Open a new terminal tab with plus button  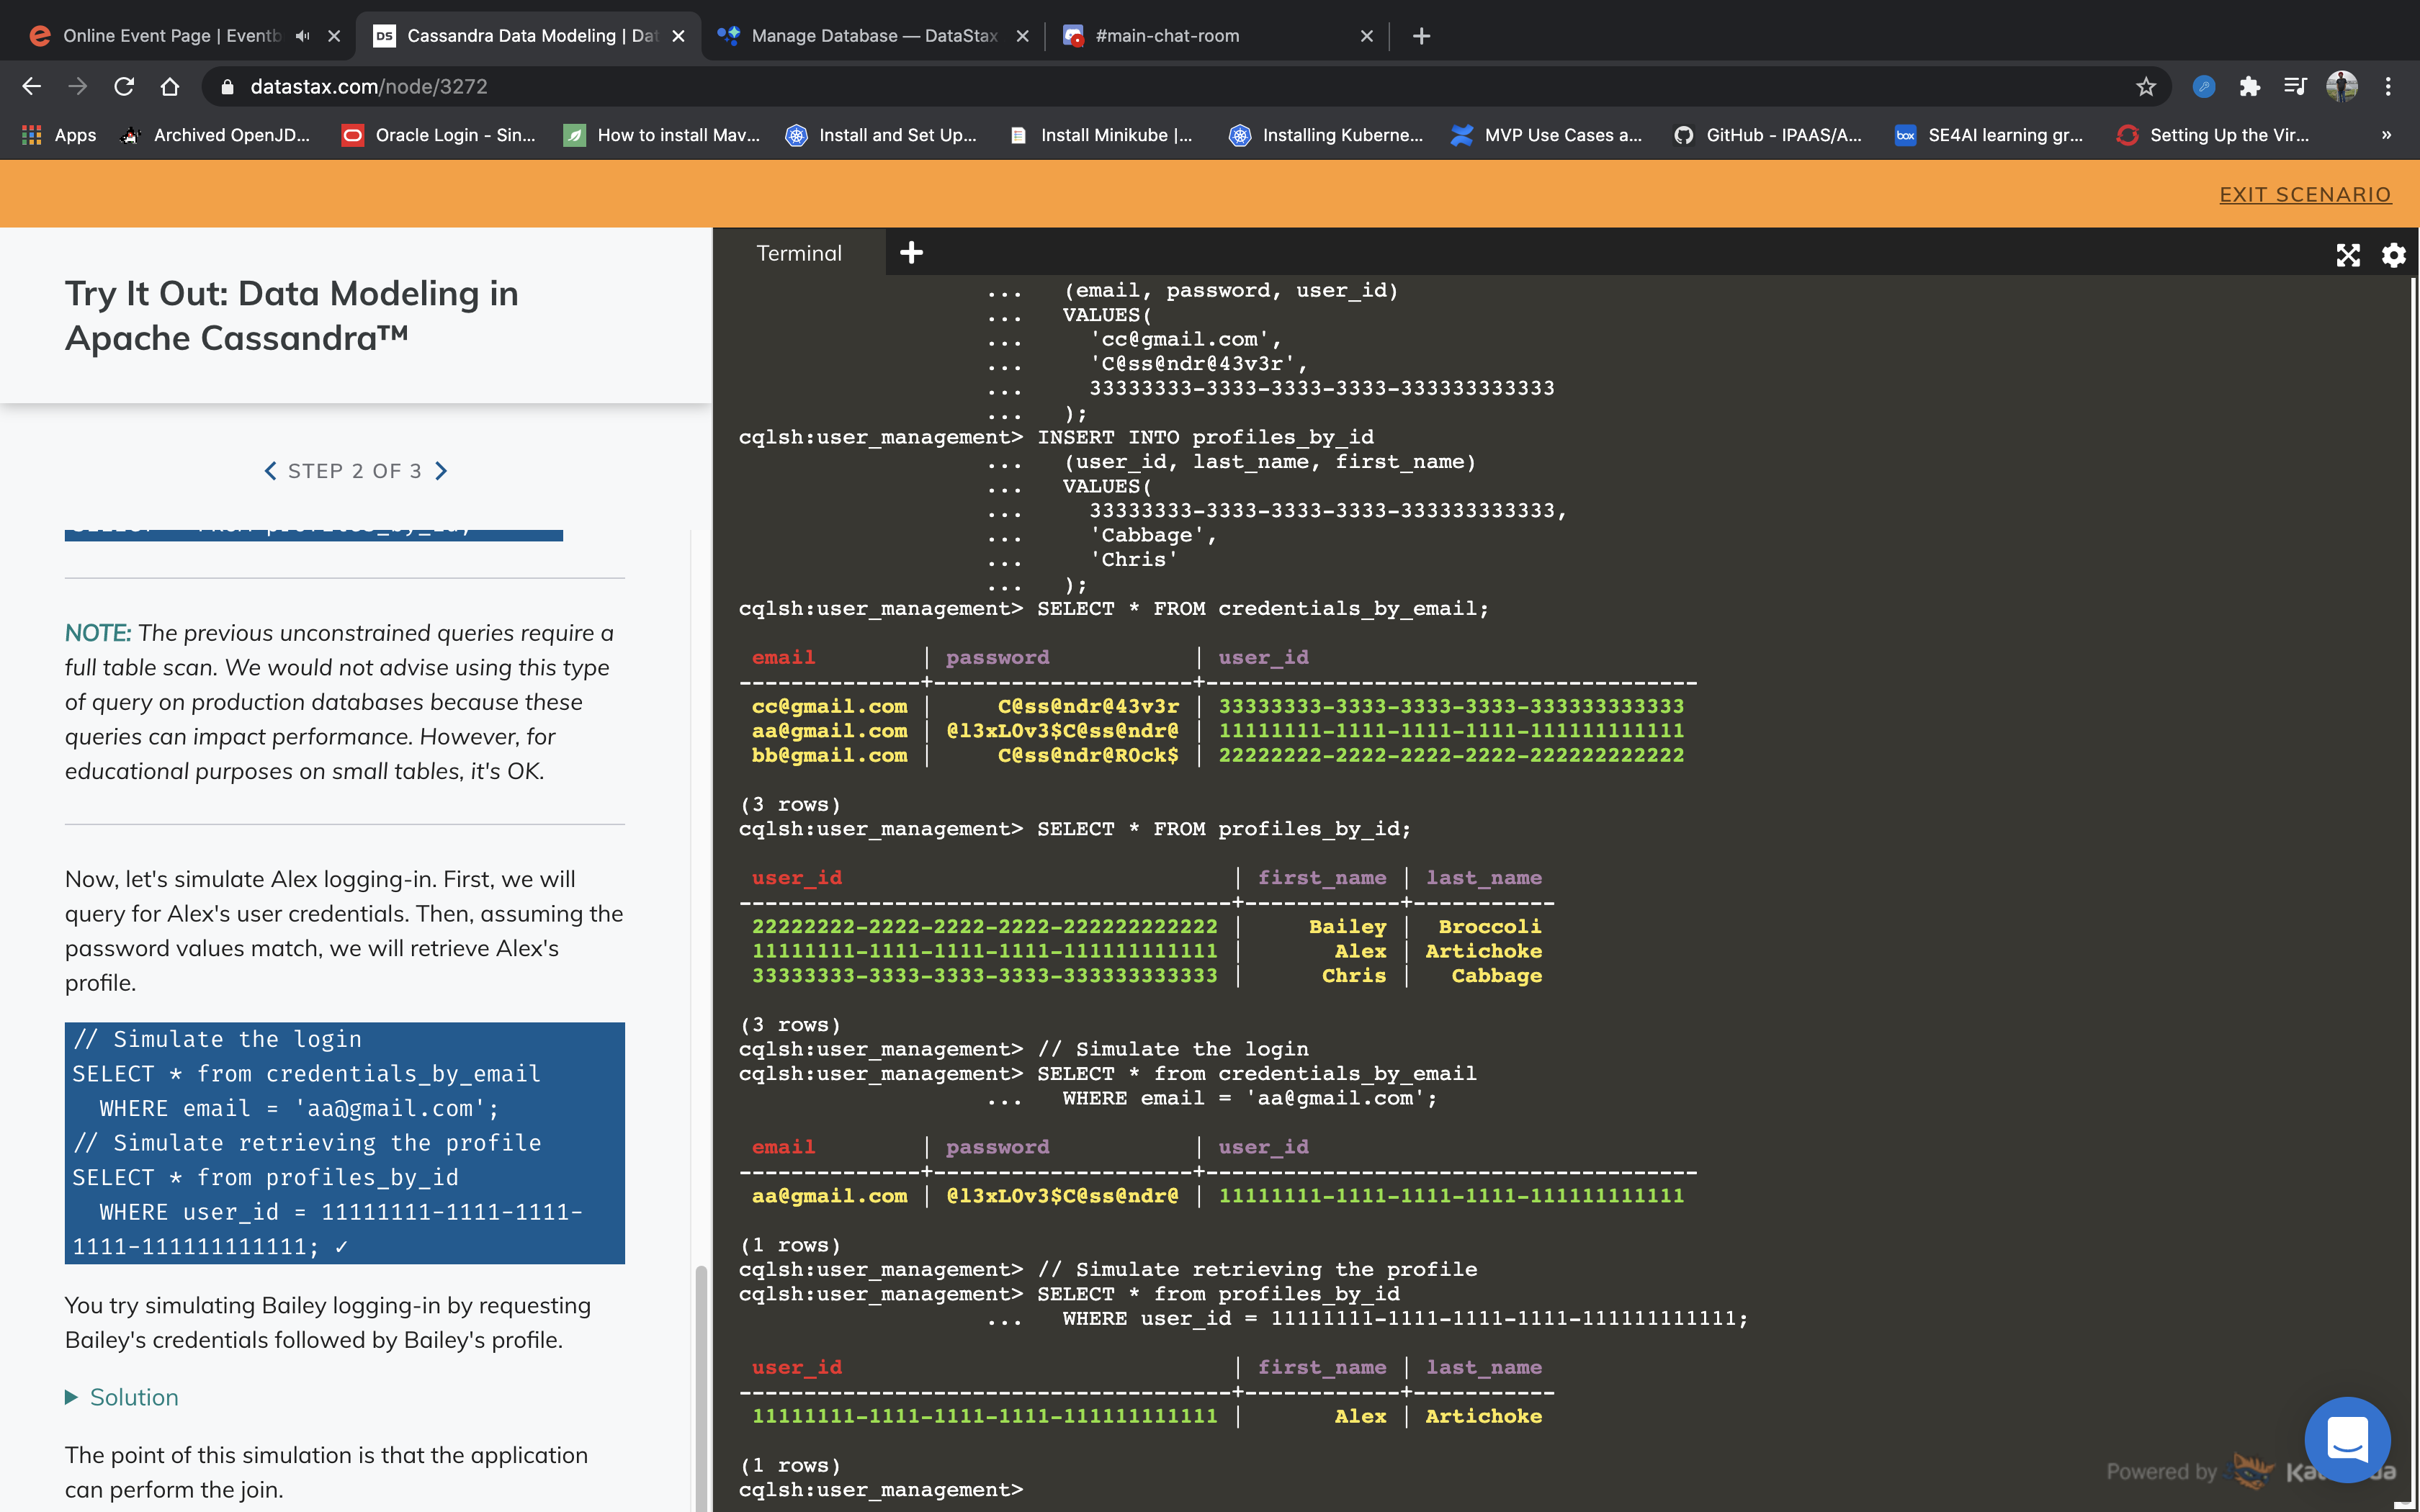911,252
